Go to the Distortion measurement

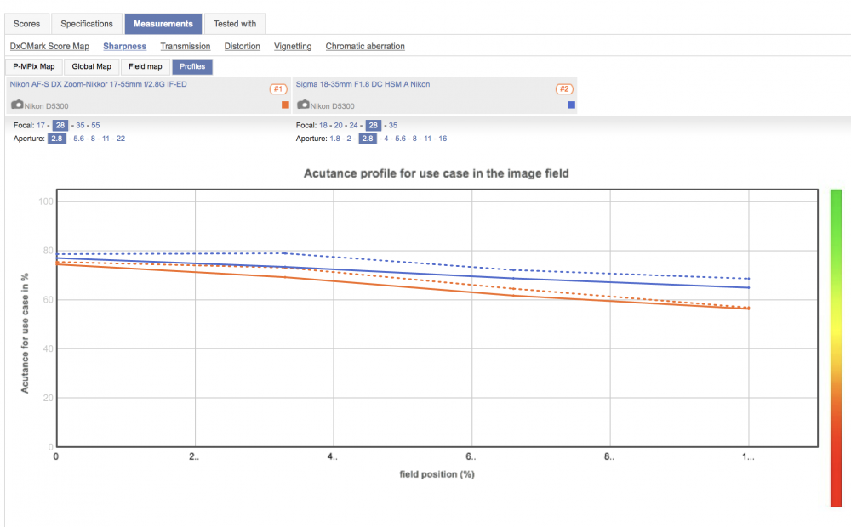coord(242,47)
